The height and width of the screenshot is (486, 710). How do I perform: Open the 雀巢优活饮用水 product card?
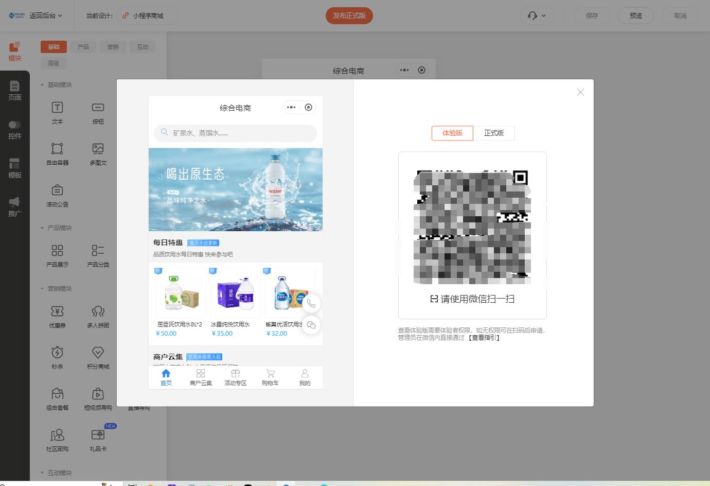[290, 302]
